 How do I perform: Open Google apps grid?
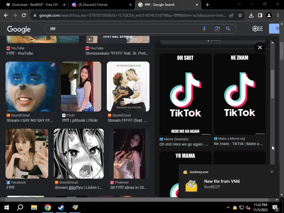point(260,29)
